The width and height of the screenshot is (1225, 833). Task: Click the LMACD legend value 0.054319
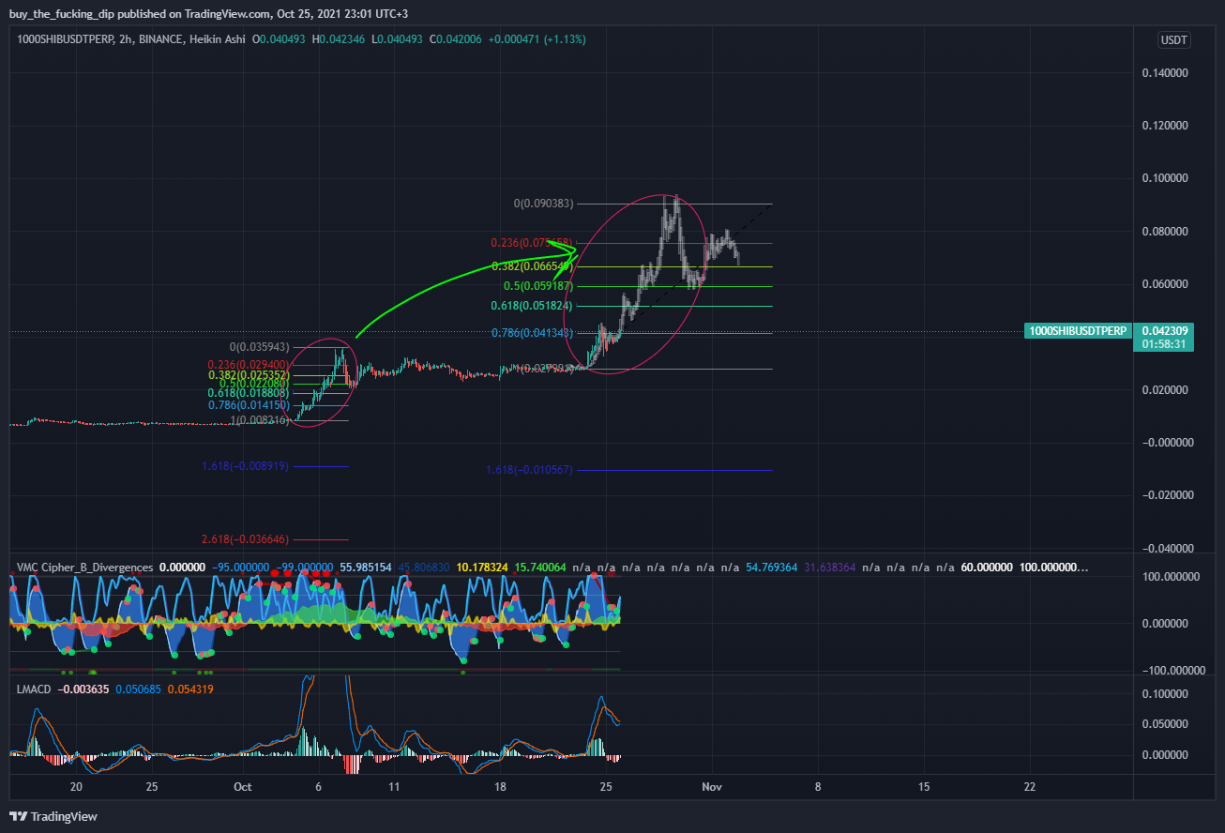[191, 689]
